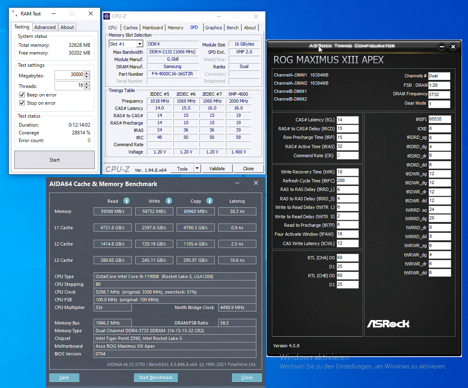Viewport: 468px width, 388px height.
Task: Click the Write Recovery Time (tWR) field
Action: pos(348,172)
